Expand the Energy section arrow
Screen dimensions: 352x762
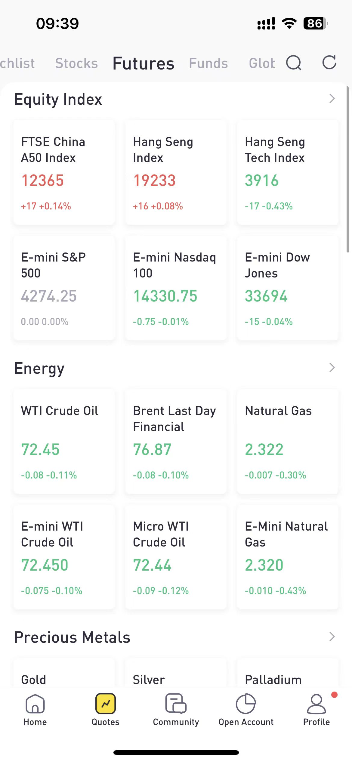coord(332,367)
